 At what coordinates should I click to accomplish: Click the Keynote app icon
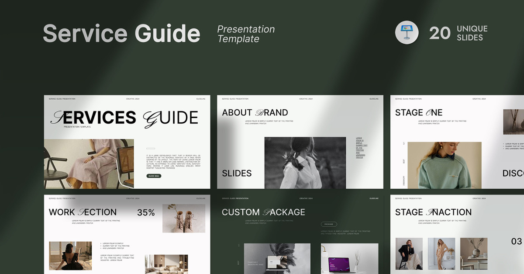[x=407, y=33]
